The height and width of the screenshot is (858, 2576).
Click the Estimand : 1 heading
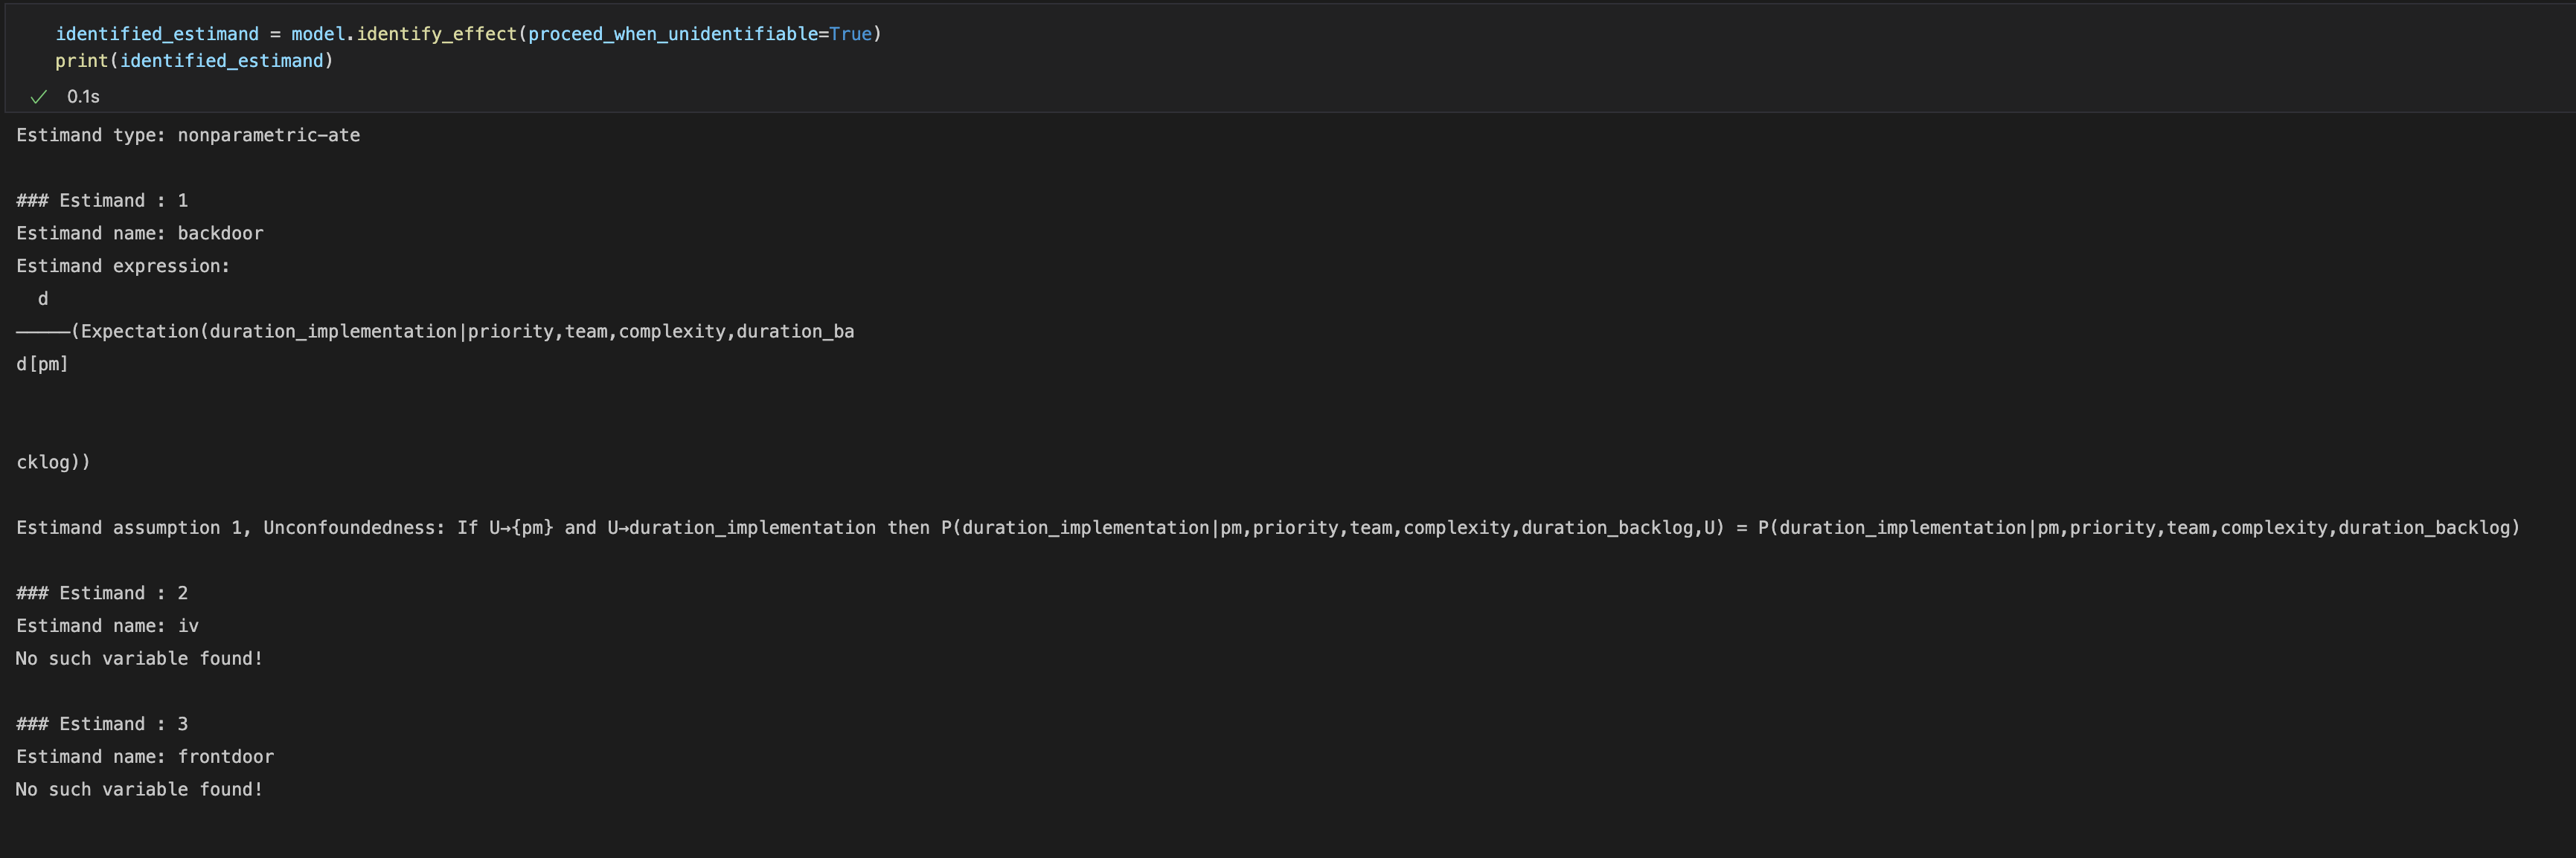pos(101,200)
